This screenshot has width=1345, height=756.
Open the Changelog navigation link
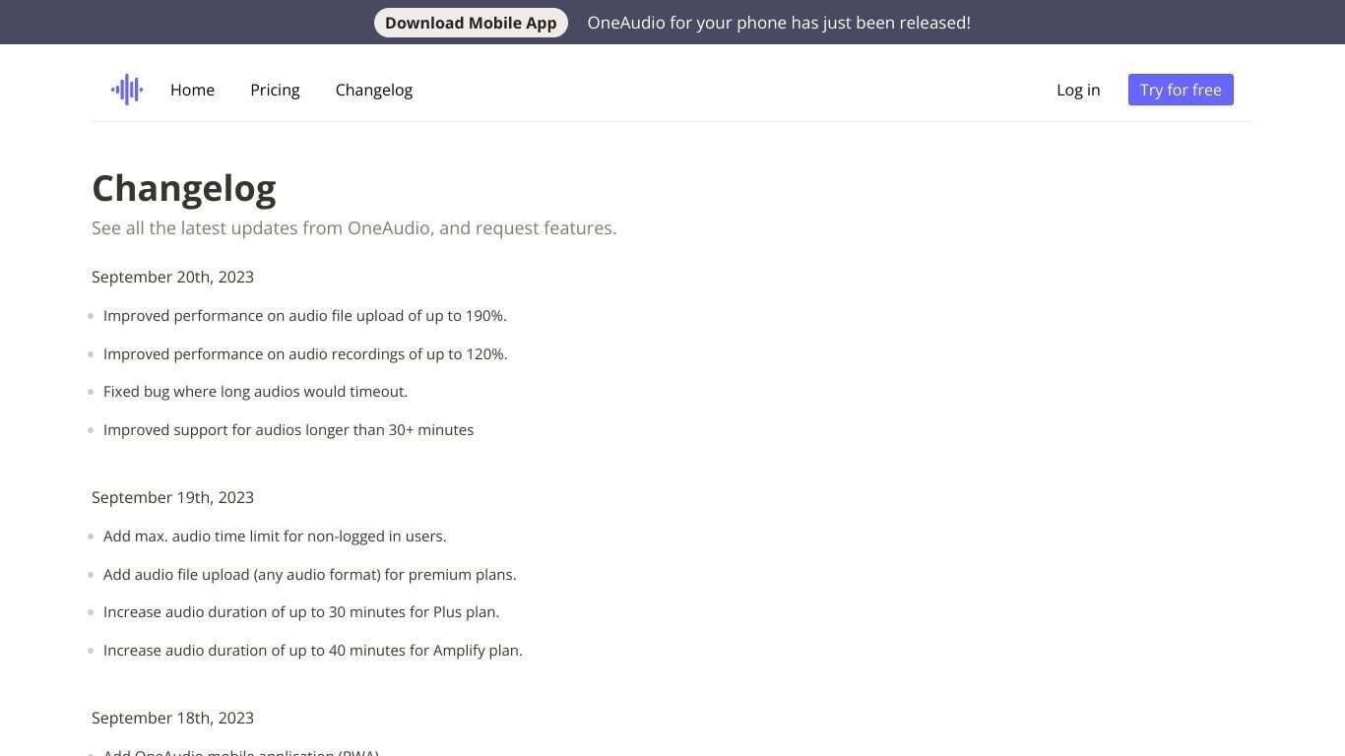(374, 90)
